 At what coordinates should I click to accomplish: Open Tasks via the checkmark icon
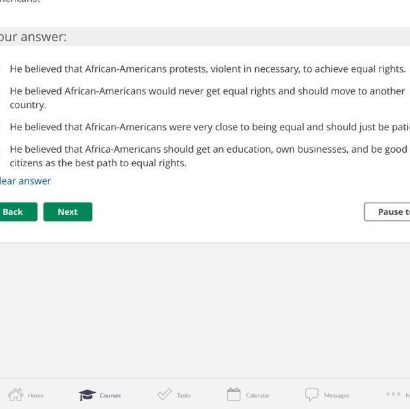165,394
